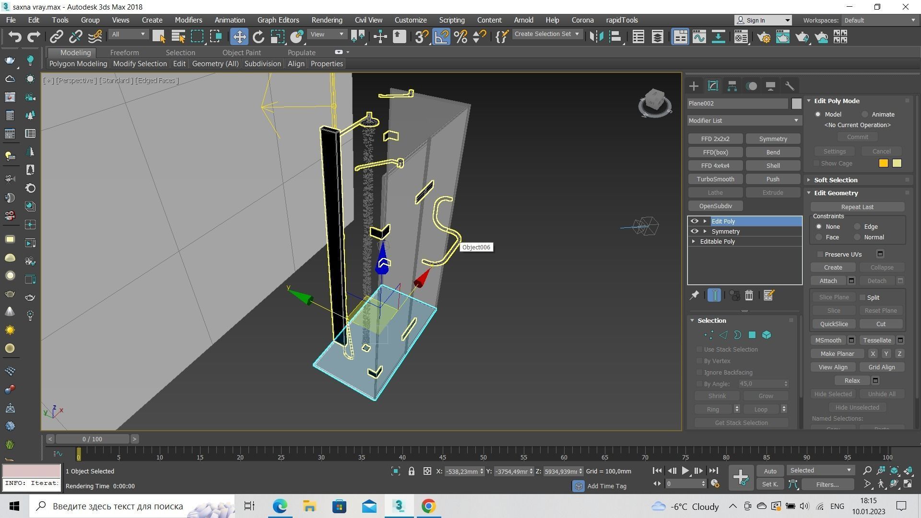This screenshot has width=921, height=518.
Task: Hide the Edit Poly modifier eye
Action: (x=694, y=221)
